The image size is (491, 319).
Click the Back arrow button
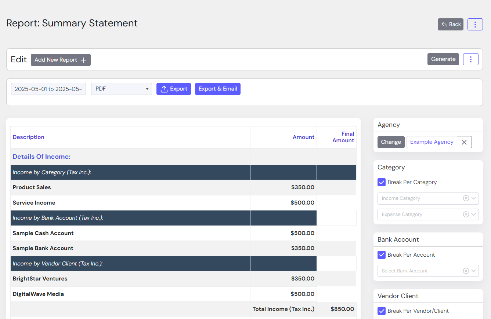450,25
